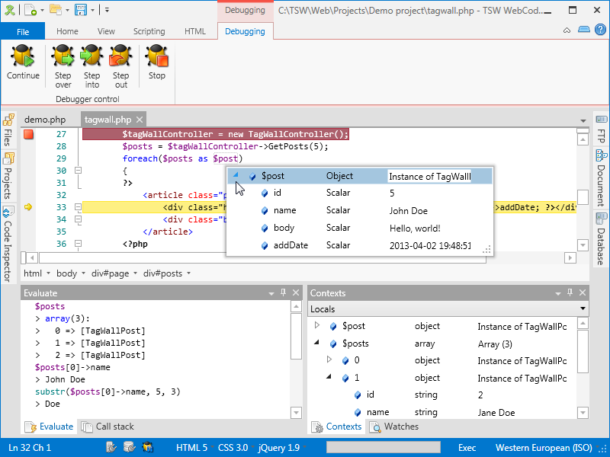The image size is (610, 457).
Task: Switch to the demo.php document tab
Action: pyautogui.click(x=45, y=120)
